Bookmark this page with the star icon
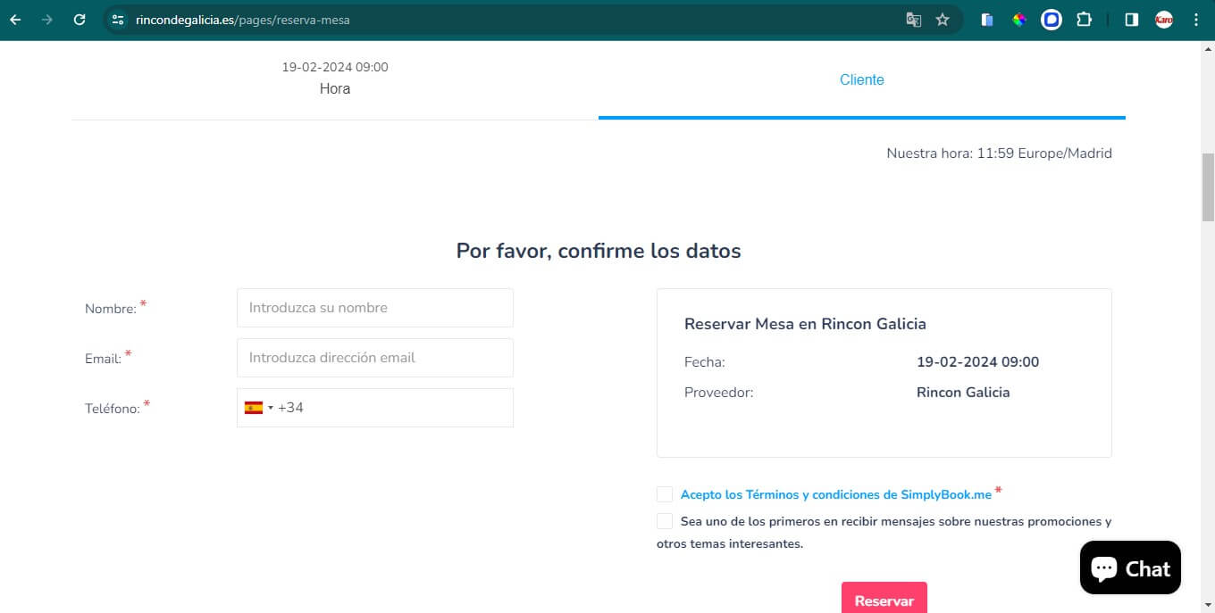 click(x=943, y=20)
